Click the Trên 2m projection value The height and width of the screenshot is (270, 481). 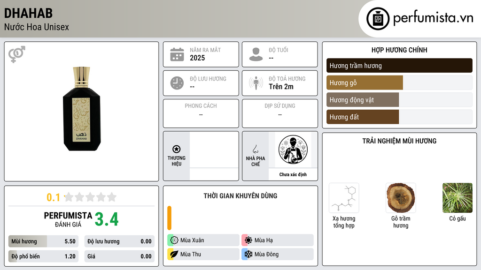click(x=281, y=87)
